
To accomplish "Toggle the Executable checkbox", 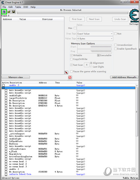I will [98, 55].
